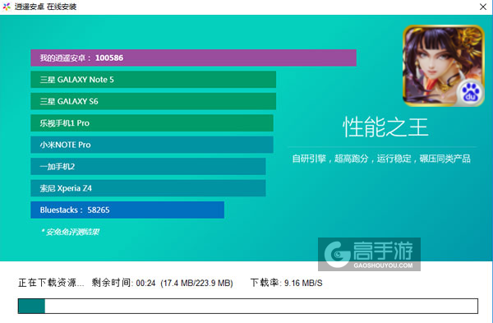
Task: Select the 三星 GALAXY Note 5 bar
Action: [153, 80]
